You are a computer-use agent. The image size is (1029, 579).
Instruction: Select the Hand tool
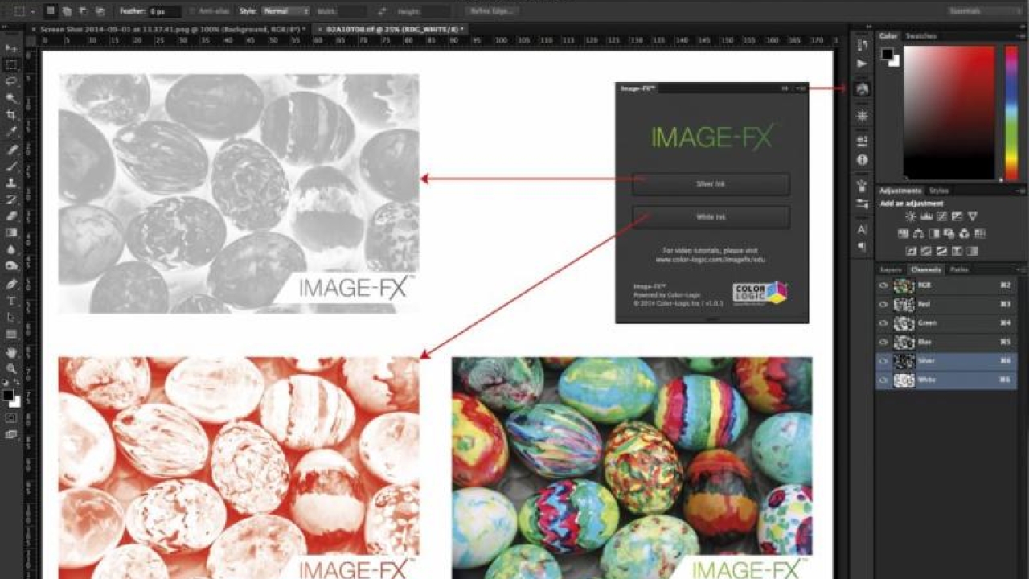(x=11, y=352)
